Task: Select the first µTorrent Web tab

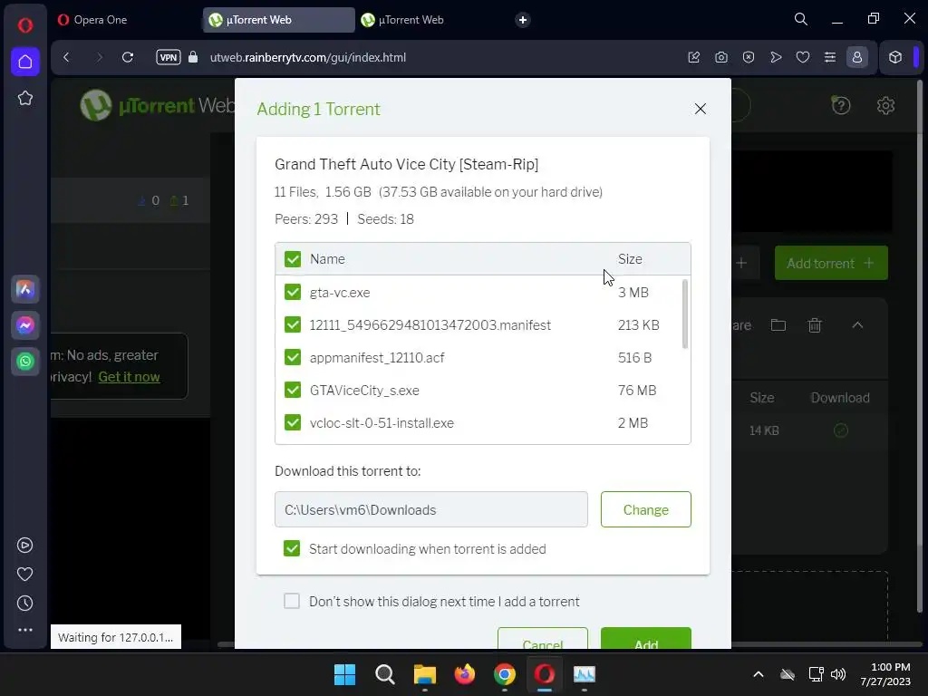Action: [x=279, y=20]
